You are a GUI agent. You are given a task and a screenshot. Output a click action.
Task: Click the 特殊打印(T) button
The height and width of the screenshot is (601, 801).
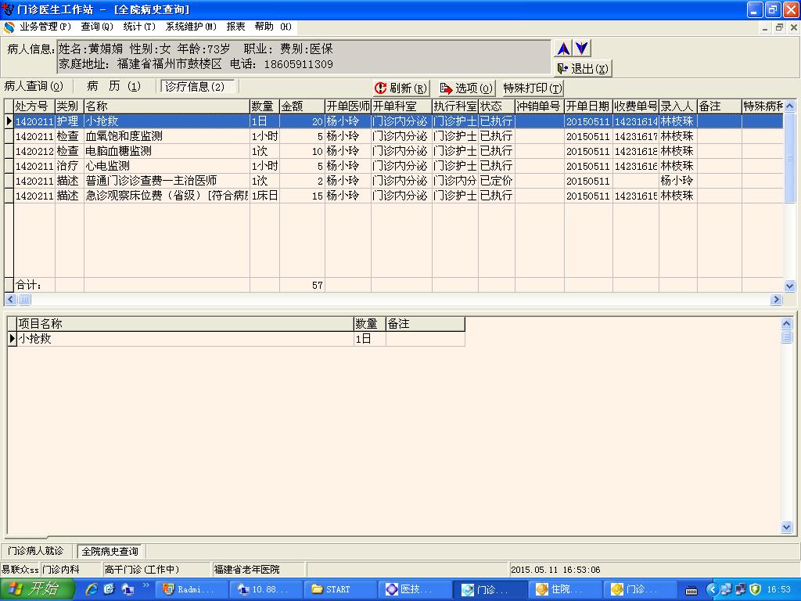(533, 88)
